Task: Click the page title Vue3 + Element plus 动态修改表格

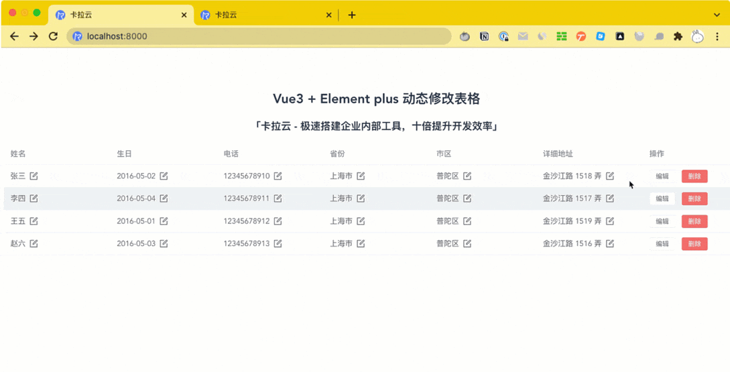Action: click(x=376, y=99)
